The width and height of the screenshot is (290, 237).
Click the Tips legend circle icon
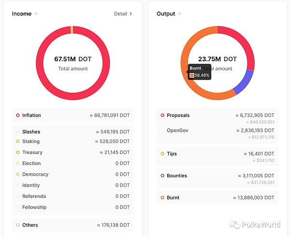tap(162, 154)
